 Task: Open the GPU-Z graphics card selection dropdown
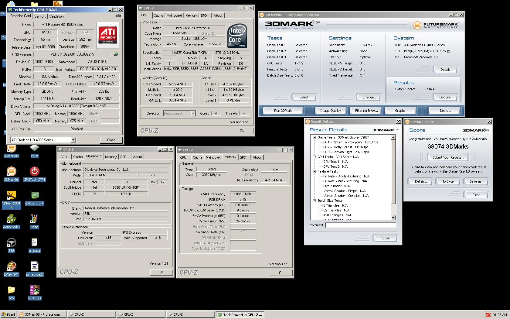[73, 140]
